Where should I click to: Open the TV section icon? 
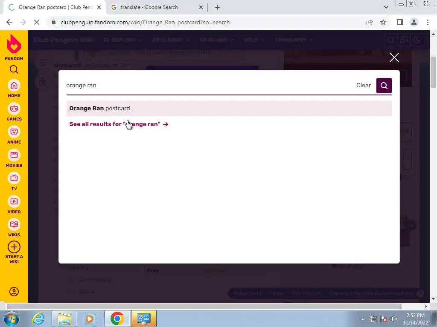point(14,178)
